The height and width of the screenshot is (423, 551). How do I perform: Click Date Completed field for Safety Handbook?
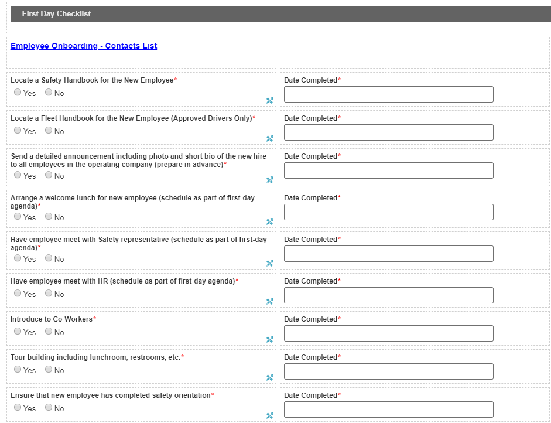(x=388, y=94)
